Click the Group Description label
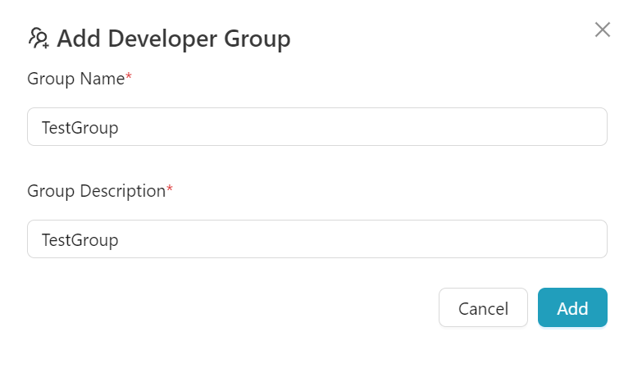 pos(96,191)
